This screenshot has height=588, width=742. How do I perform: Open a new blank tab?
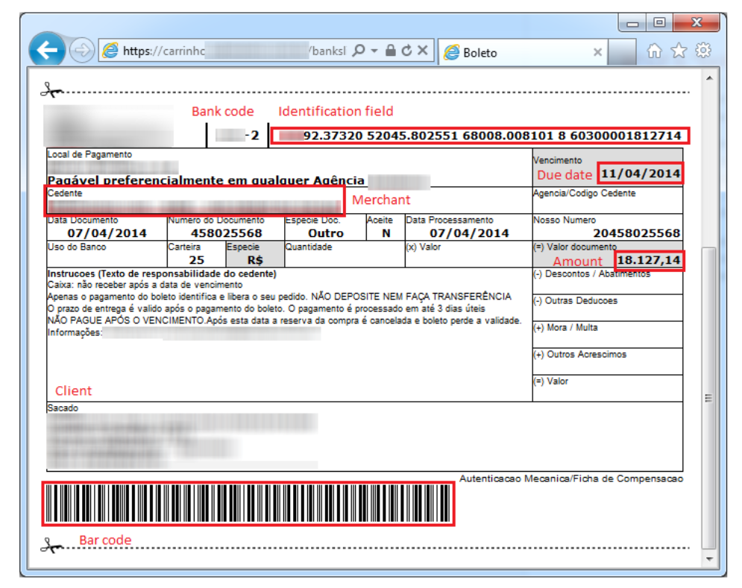coord(621,52)
